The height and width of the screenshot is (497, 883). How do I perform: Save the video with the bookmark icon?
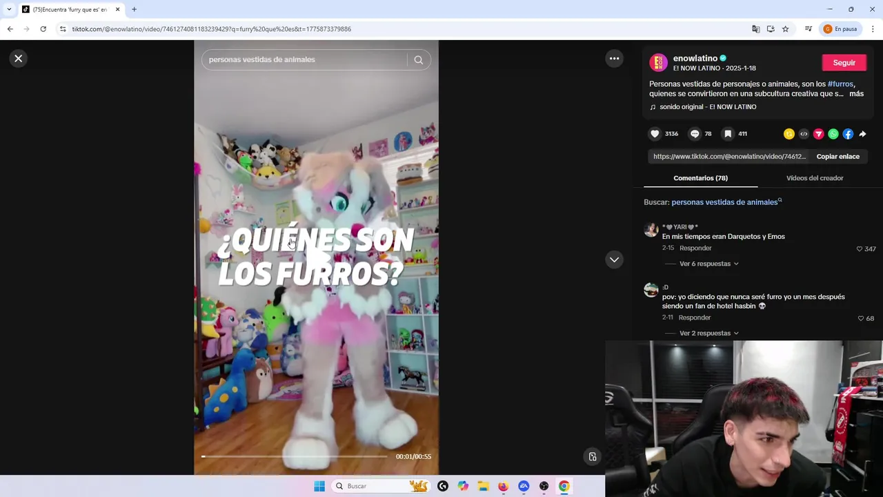pyautogui.click(x=728, y=134)
